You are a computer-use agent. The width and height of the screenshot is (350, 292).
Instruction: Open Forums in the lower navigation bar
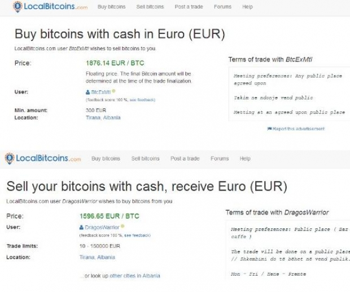click(220, 158)
